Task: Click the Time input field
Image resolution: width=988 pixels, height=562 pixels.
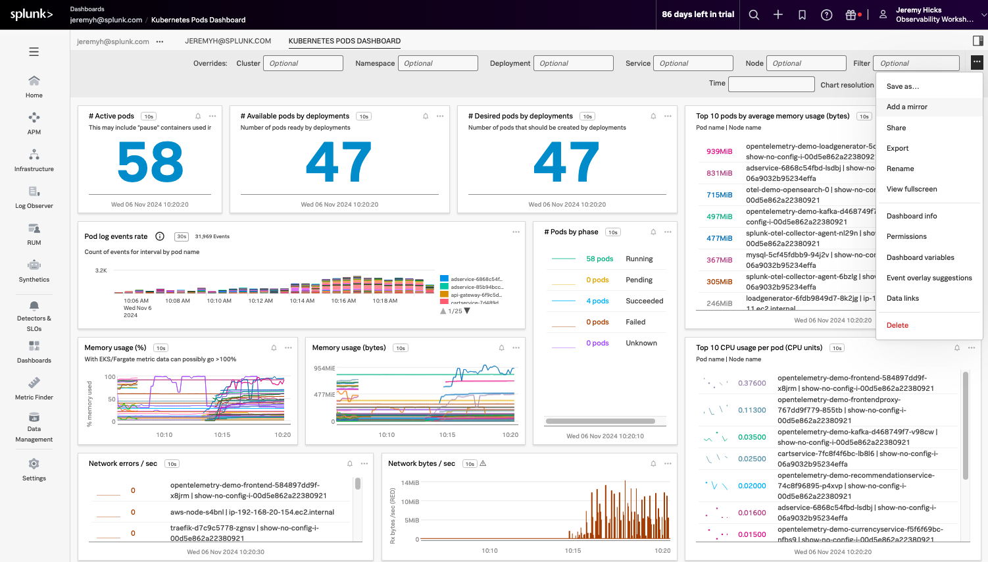Action: (x=771, y=84)
